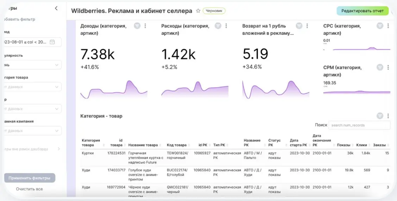This screenshot has width=397, height=201.
Task: Sort table by Клики column
Action: point(370,145)
